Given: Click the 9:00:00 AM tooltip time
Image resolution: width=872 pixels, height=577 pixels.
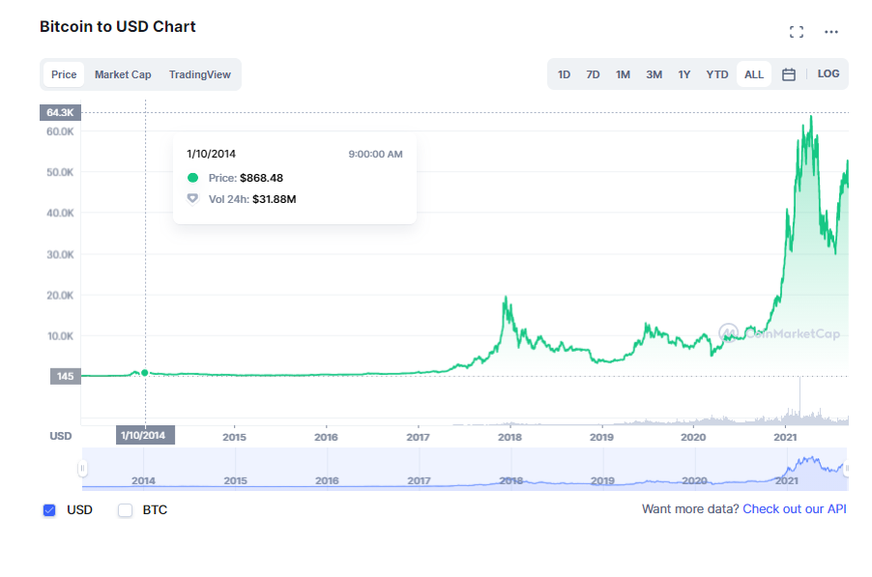Looking at the screenshot, I should [x=375, y=154].
